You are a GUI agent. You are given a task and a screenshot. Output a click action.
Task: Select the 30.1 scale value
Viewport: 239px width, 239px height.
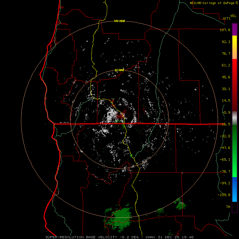pos(226,89)
